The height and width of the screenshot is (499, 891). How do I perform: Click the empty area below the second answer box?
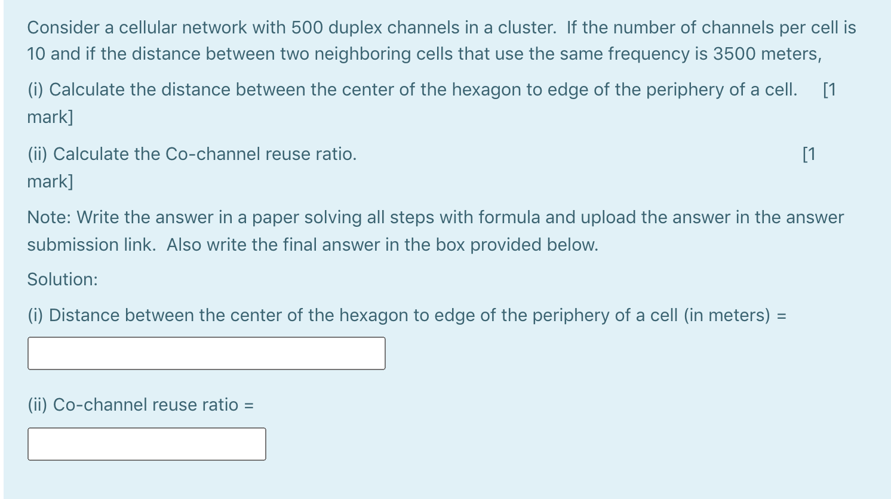(418, 480)
